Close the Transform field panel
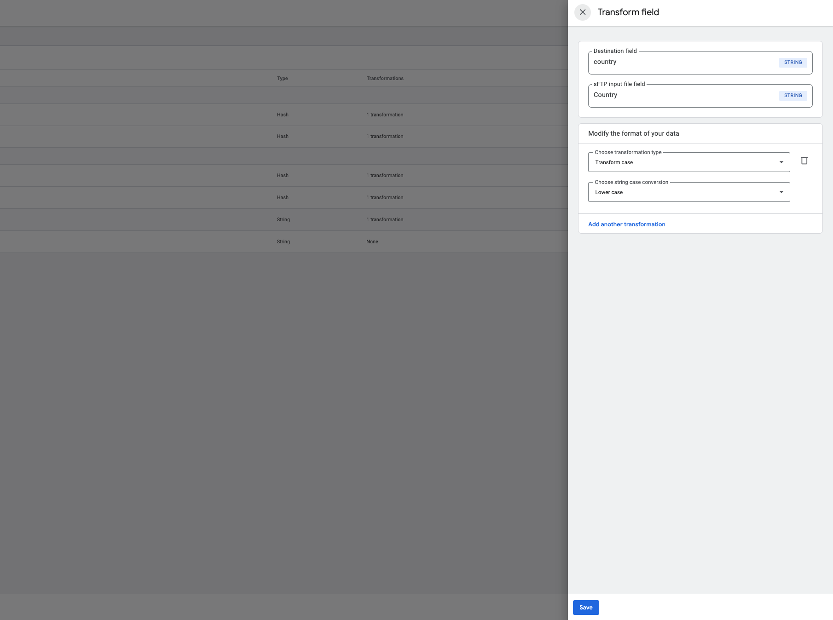Screen dimensions: 833x620 click(583, 12)
